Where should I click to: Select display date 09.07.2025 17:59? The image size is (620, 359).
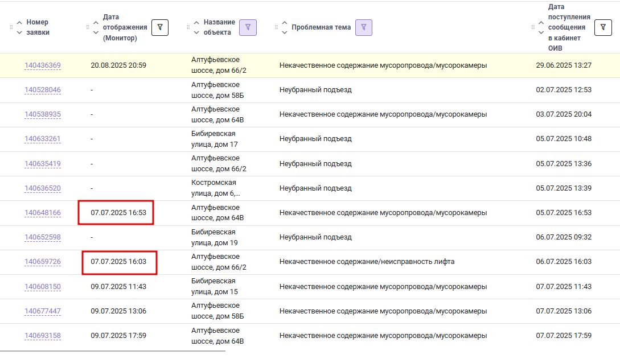point(118,335)
